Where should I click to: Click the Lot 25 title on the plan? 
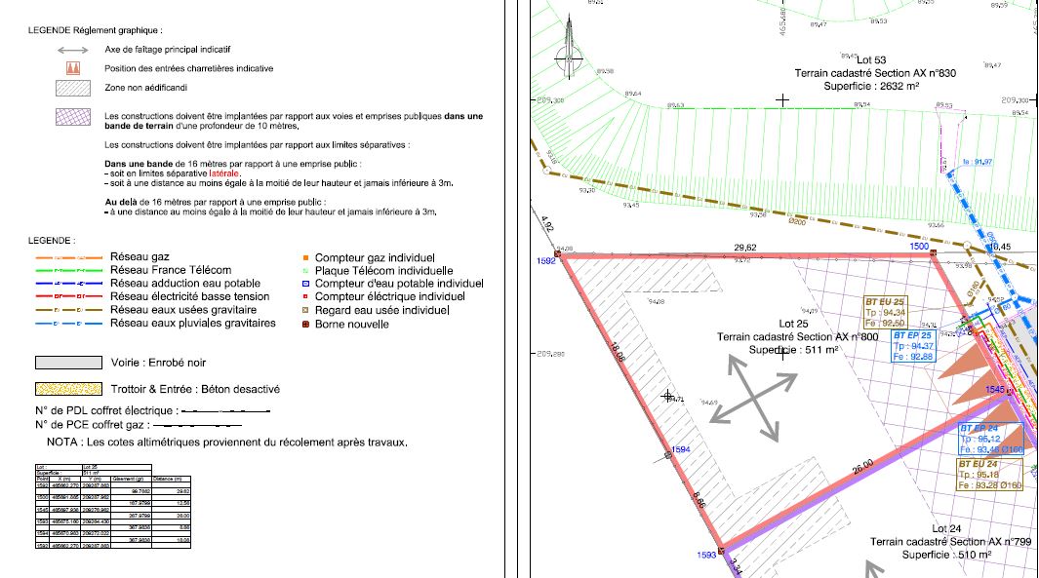coord(793,324)
